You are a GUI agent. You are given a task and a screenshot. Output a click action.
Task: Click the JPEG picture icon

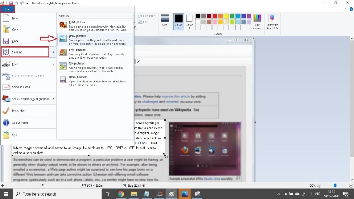63,38
